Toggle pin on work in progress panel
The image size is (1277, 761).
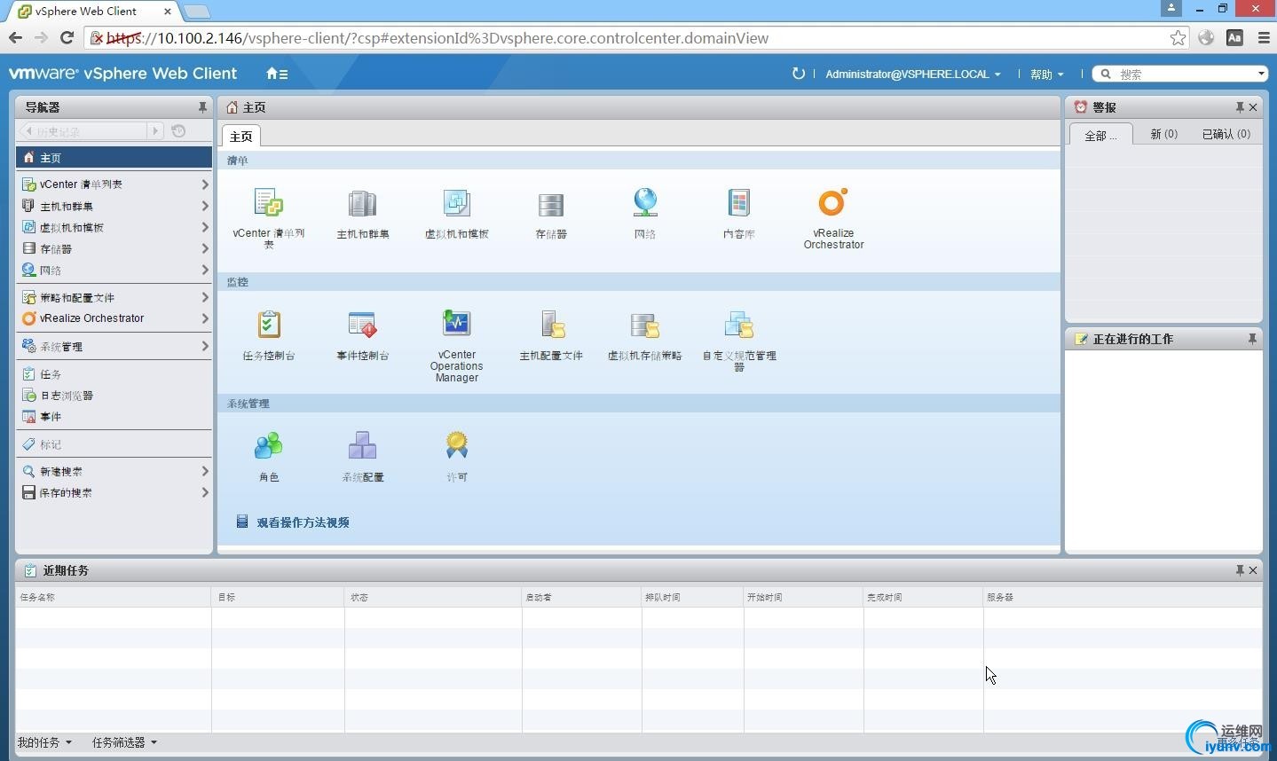pyautogui.click(x=1252, y=339)
